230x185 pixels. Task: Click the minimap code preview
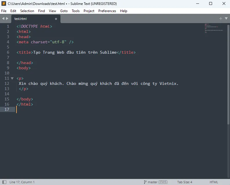(x=214, y=28)
